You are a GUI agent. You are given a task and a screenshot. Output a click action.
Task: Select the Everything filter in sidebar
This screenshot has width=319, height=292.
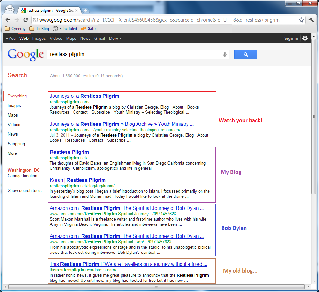(17, 96)
